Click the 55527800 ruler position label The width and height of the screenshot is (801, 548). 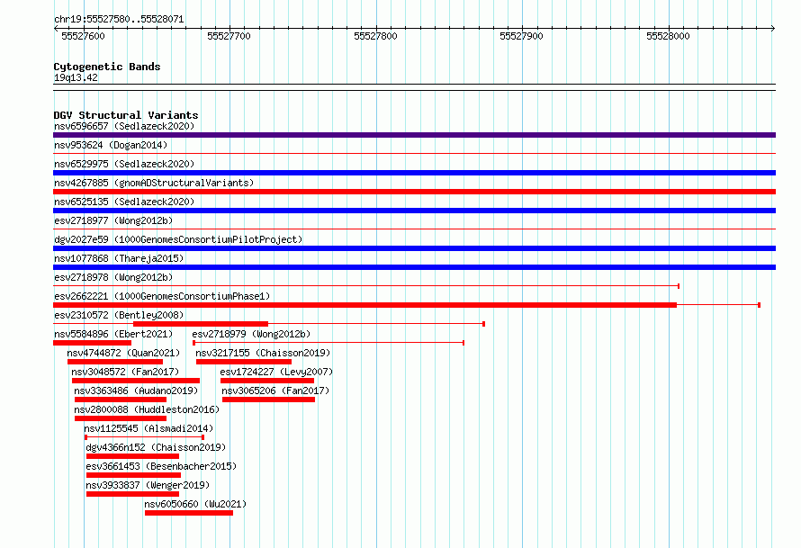[375, 36]
